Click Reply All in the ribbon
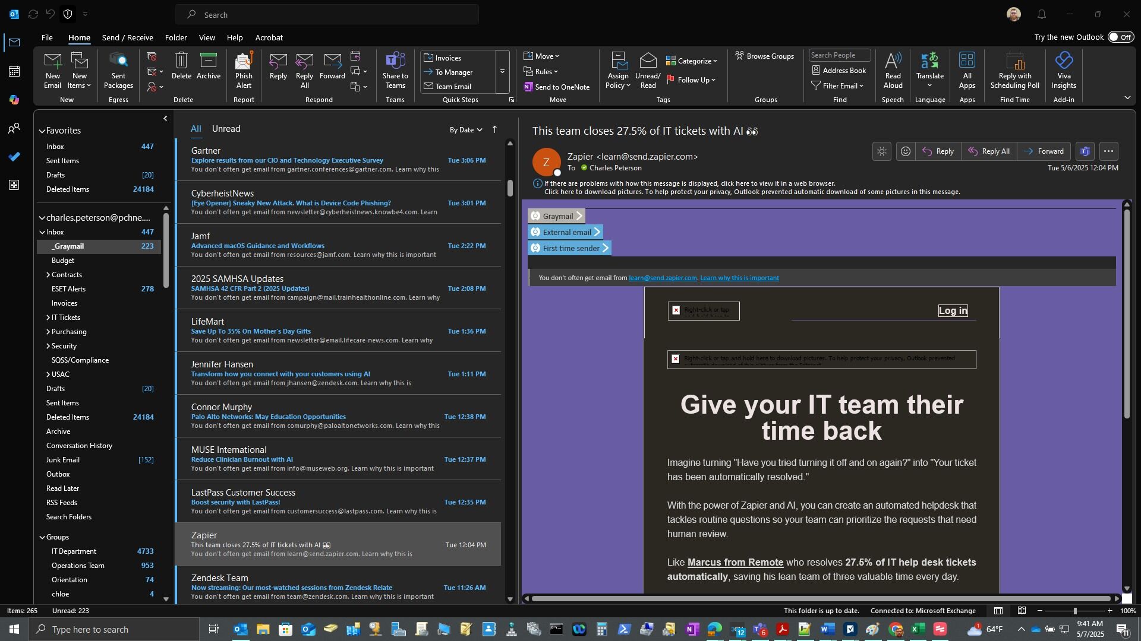Screen dimensions: 1141x641 (x=304, y=70)
